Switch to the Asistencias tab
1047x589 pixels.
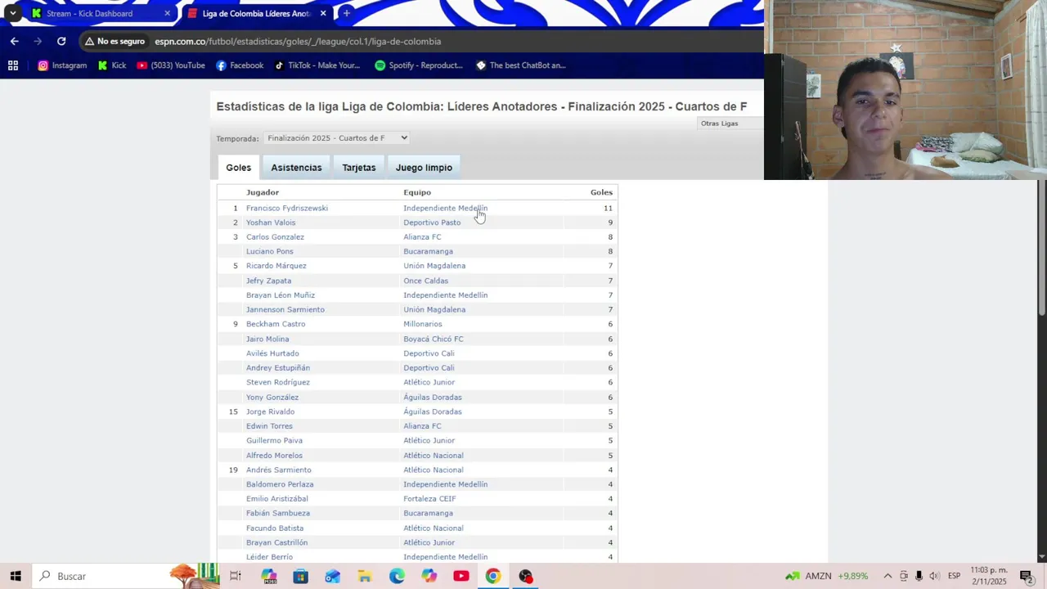tap(296, 168)
